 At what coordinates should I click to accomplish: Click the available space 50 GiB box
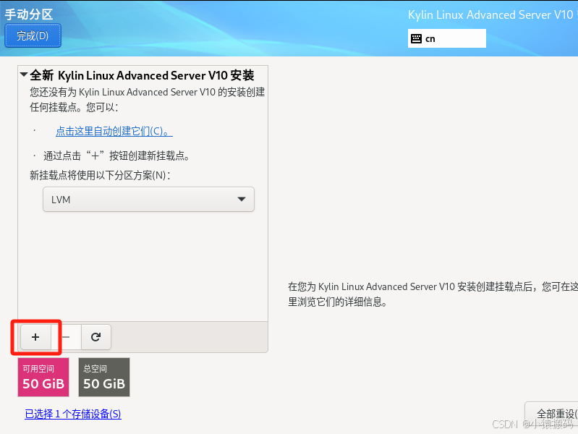[43, 377]
